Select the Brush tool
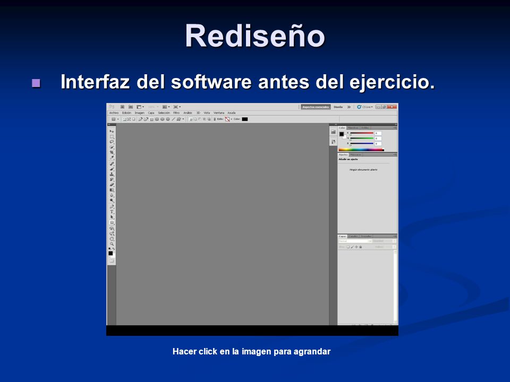This screenshot has width=510, height=382. click(112, 169)
